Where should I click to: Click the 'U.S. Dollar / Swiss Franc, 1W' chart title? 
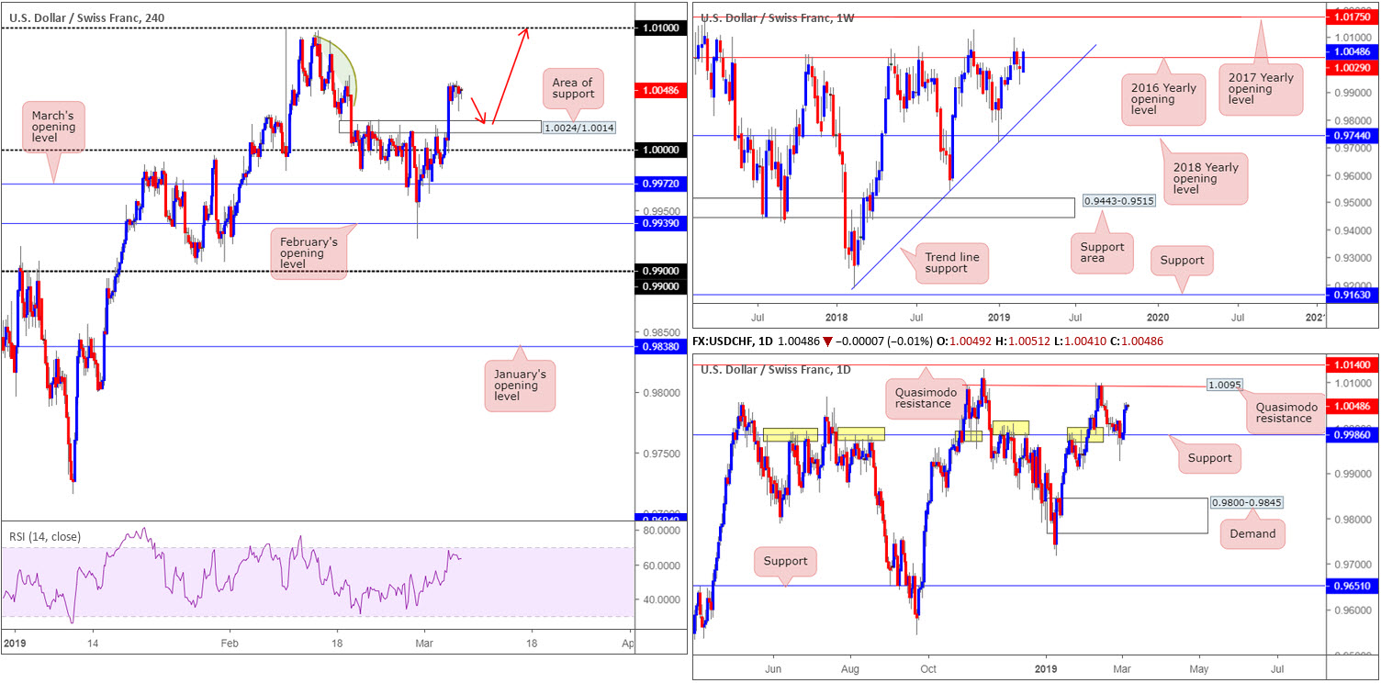point(777,18)
